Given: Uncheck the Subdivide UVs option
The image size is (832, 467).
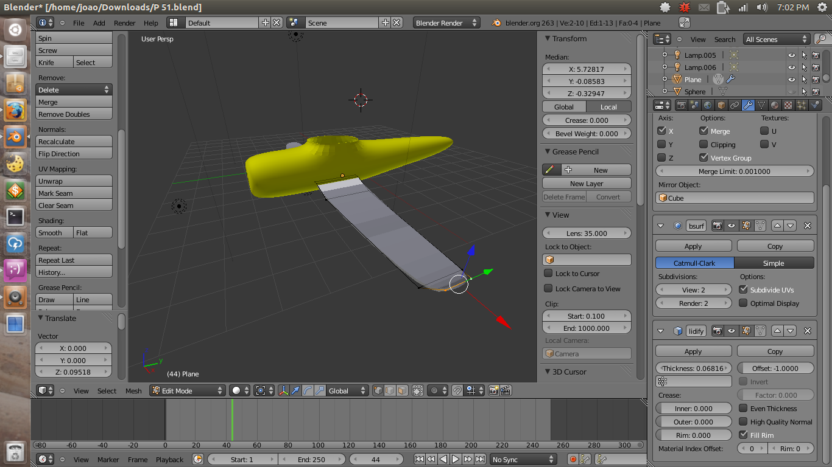Looking at the screenshot, I should tap(744, 289).
